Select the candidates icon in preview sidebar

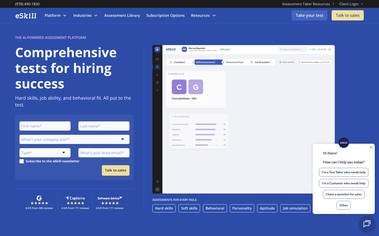pyautogui.click(x=157, y=67)
